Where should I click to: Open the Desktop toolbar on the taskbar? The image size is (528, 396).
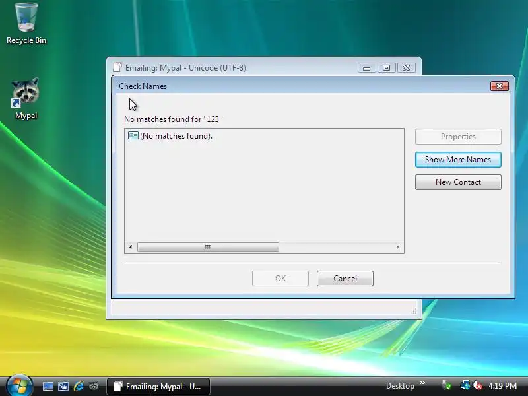click(400, 386)
